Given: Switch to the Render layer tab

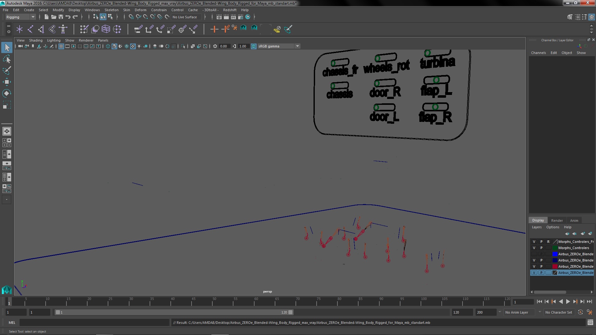Looking at the screenshot, I should tap(557, 221).
